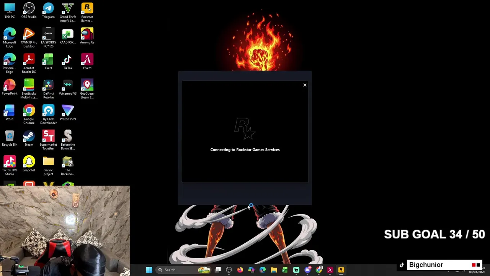Select the devinci project folder
490x276 pixels.
pyautogui.click(x=48, y=166)
